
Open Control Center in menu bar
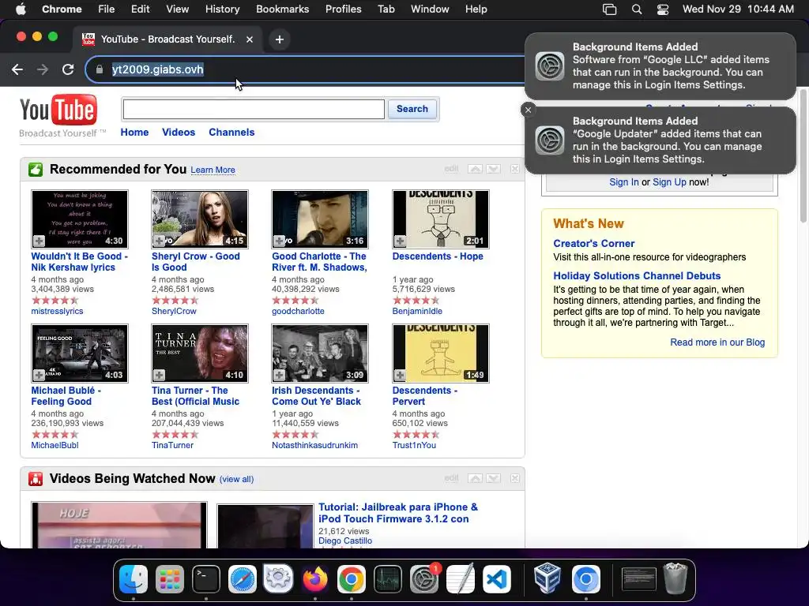pos(663,9)
